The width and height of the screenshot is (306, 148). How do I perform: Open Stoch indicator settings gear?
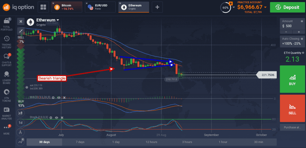(51, 117)
